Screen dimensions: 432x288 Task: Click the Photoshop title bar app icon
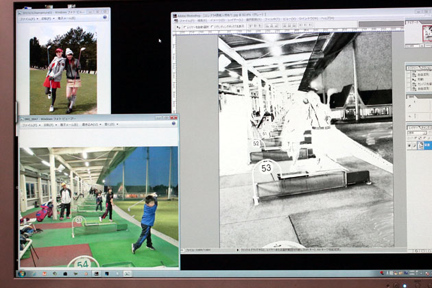point(175,16)
